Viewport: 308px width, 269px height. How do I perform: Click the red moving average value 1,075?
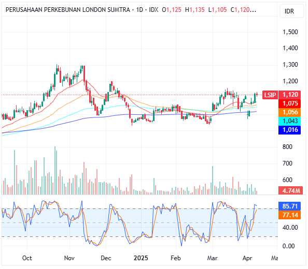[x=290, y=103]
